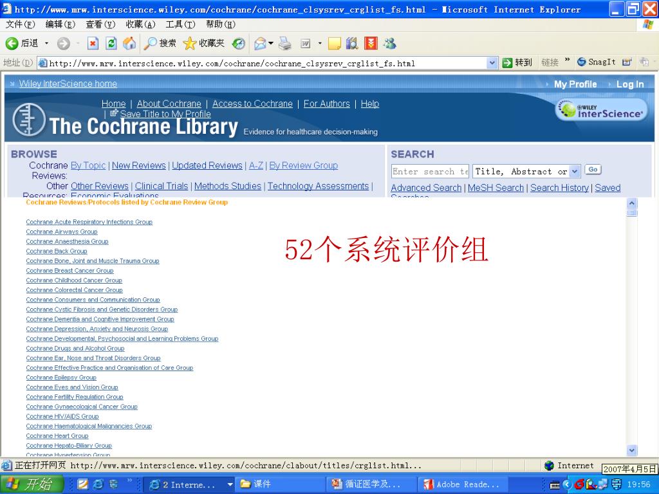Screen dimensions: 659x494
Task: Open the Tools (工具) menu
Action: [181, 24]
